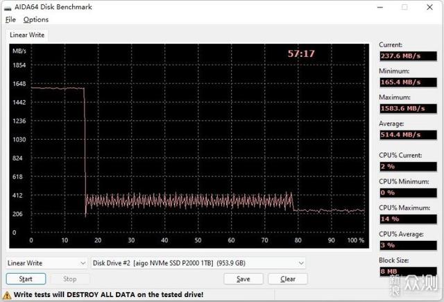Select the Linear Write tab
This screenshot has width=444, height=302.
coord(27,35)
